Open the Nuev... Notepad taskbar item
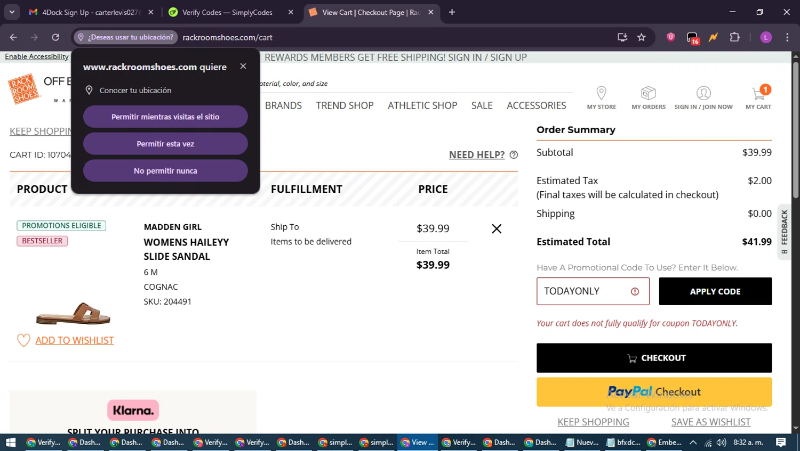The width and height of the screenshot is (800, 451). pyautogui.click(x=582, y=442)
